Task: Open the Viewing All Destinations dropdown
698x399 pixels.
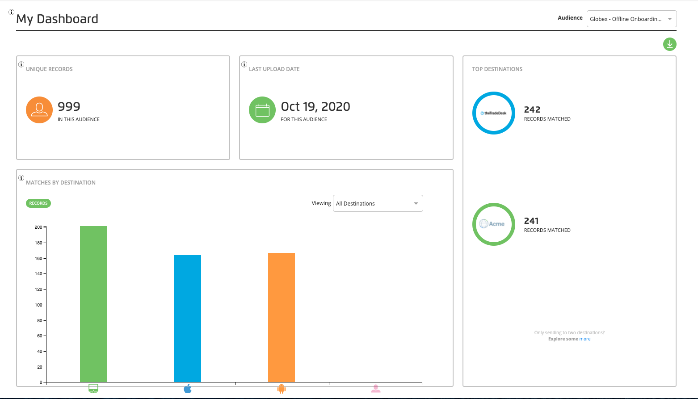Action: click(378, 203)
